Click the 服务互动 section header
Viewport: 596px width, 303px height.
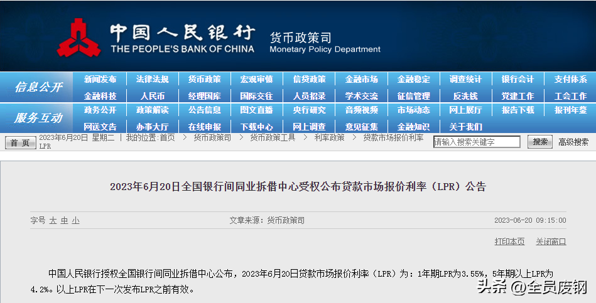click(x=38, y=118)
